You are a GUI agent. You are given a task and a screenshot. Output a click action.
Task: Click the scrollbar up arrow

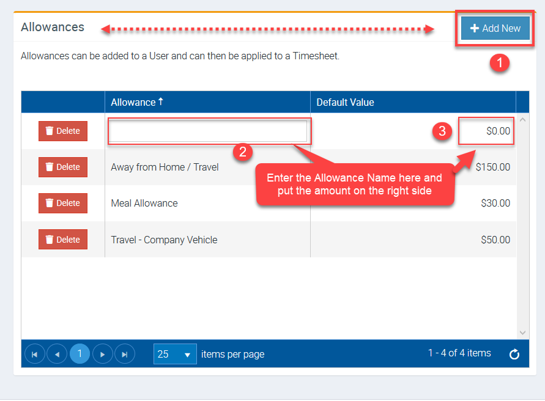coord(523,120)
